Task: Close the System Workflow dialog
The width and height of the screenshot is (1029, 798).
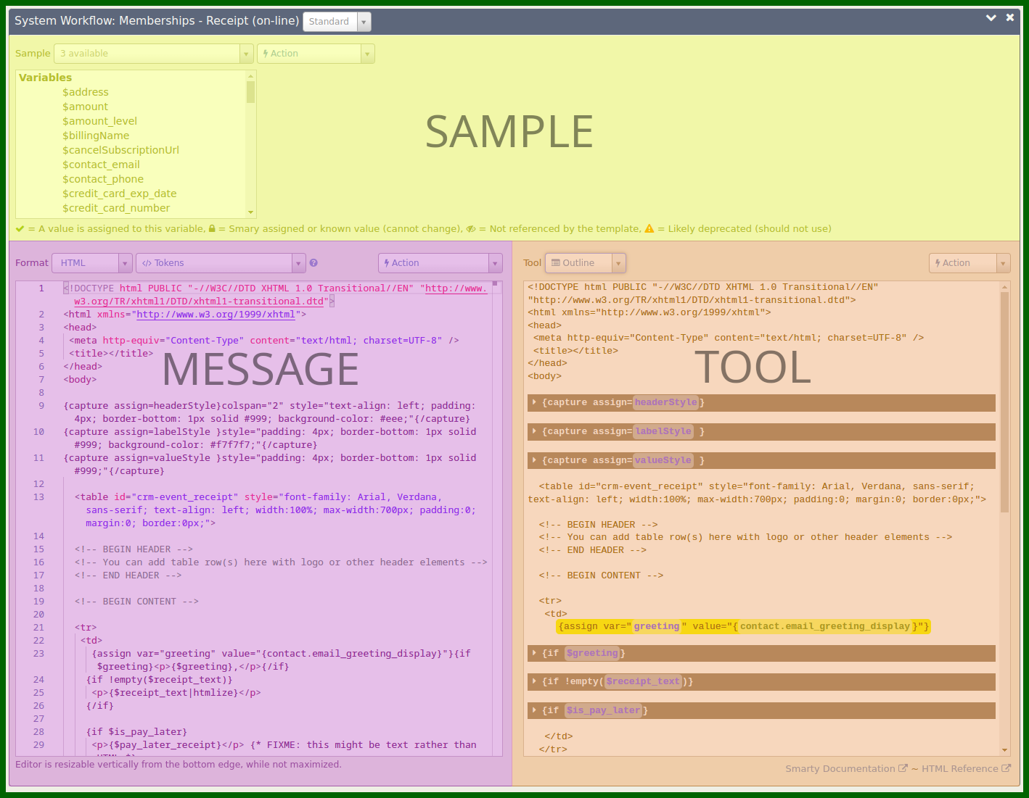Action: click(x=1009, y=18)
